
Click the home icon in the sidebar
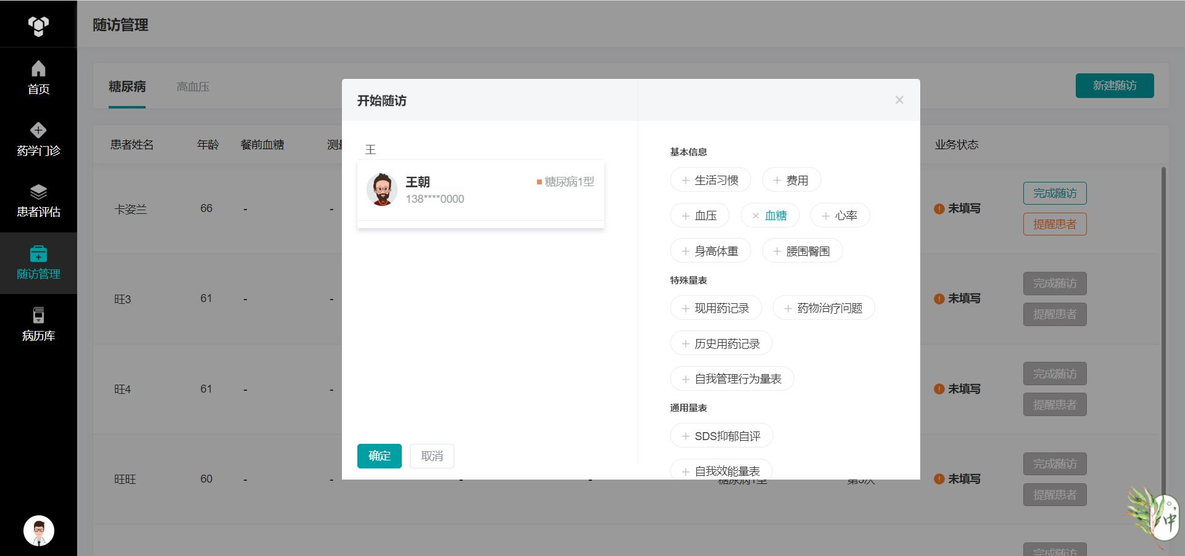click(x=38, y=68)
